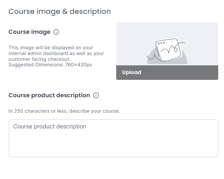Select the course image placeholder thumbnail
This screenshot has width=224, height=179.
(x=167, y=44)
